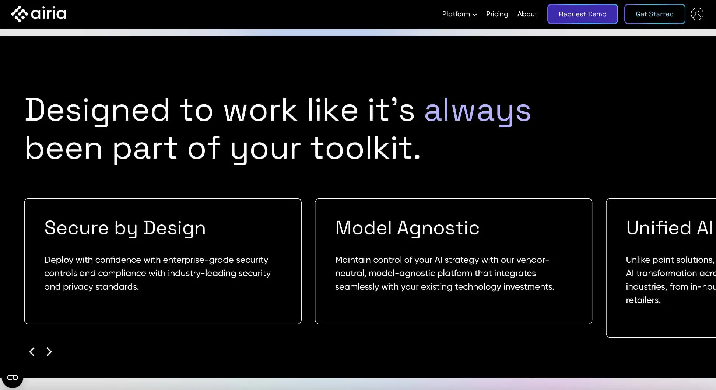This screenshot has width=716, height=390.
Task: Navigate to the About page
Action: pyautogui.click(x=527, y=14)
